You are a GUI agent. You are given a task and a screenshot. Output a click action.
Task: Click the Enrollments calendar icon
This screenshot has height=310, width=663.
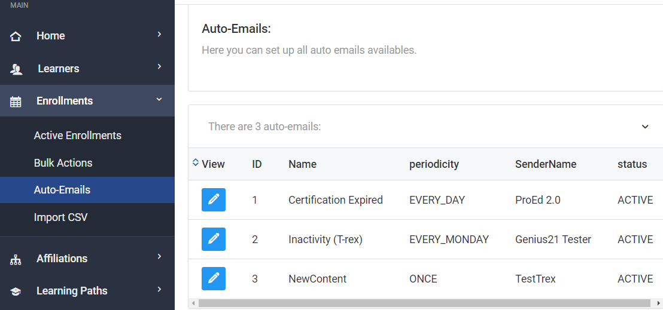tap(16, 102)
